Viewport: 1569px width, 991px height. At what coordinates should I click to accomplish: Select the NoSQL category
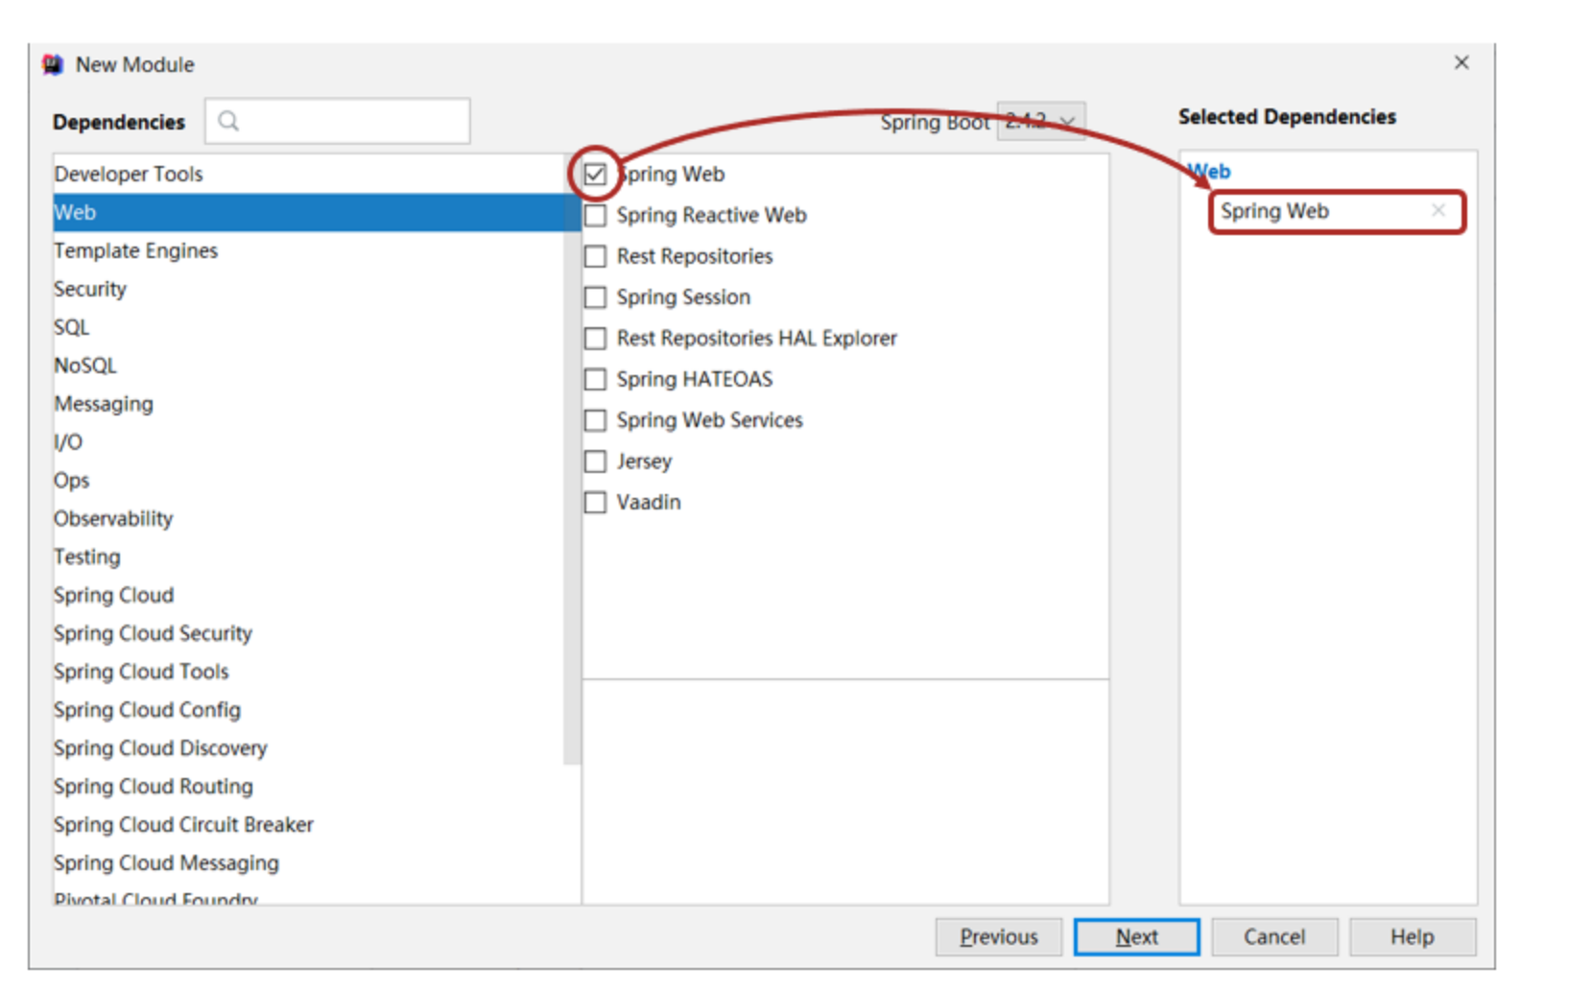tap(309, 366)
